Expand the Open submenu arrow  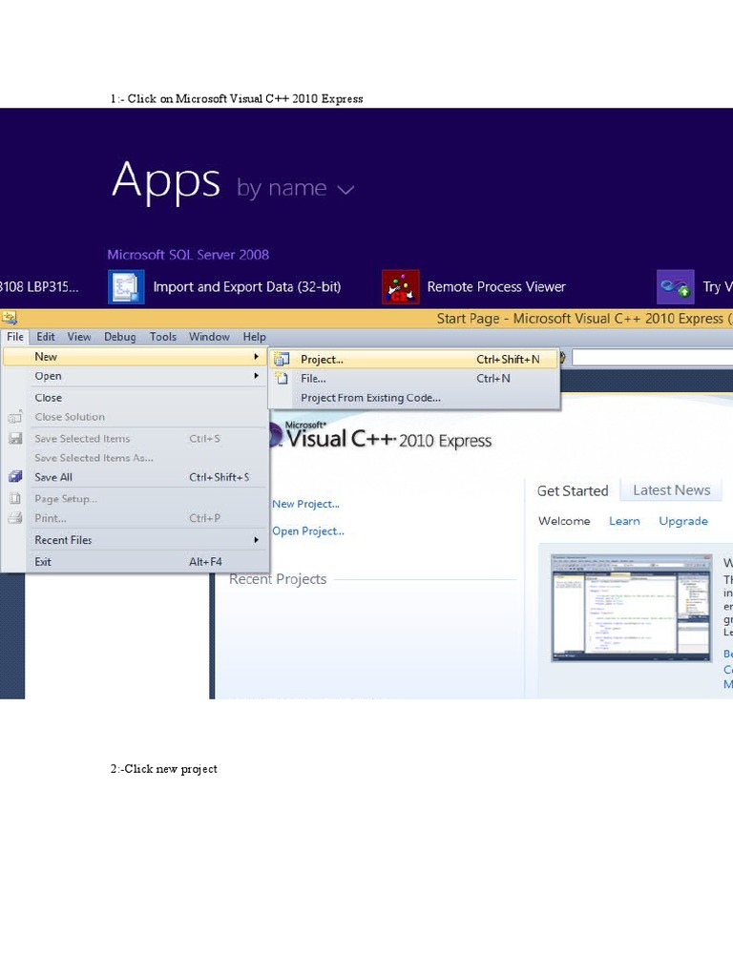coord(256,376)
